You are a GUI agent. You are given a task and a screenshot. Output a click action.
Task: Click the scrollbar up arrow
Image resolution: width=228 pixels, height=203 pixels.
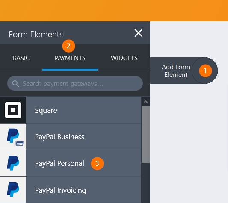click(x=145, y=102)
